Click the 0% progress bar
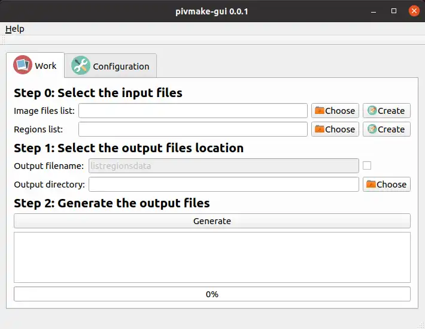This screenshot has height=329, width=425. (x=212, y=294)
